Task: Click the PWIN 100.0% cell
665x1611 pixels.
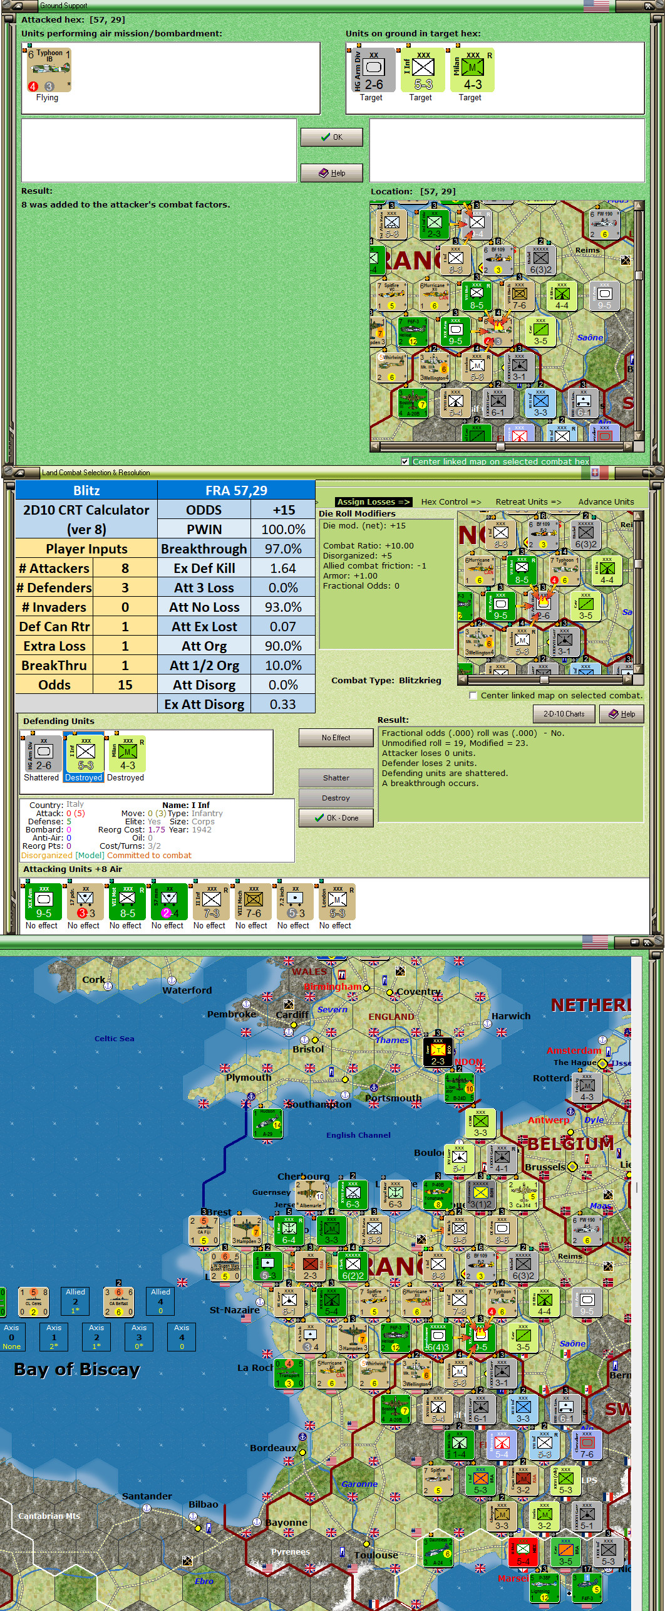Action: (283, 530)
